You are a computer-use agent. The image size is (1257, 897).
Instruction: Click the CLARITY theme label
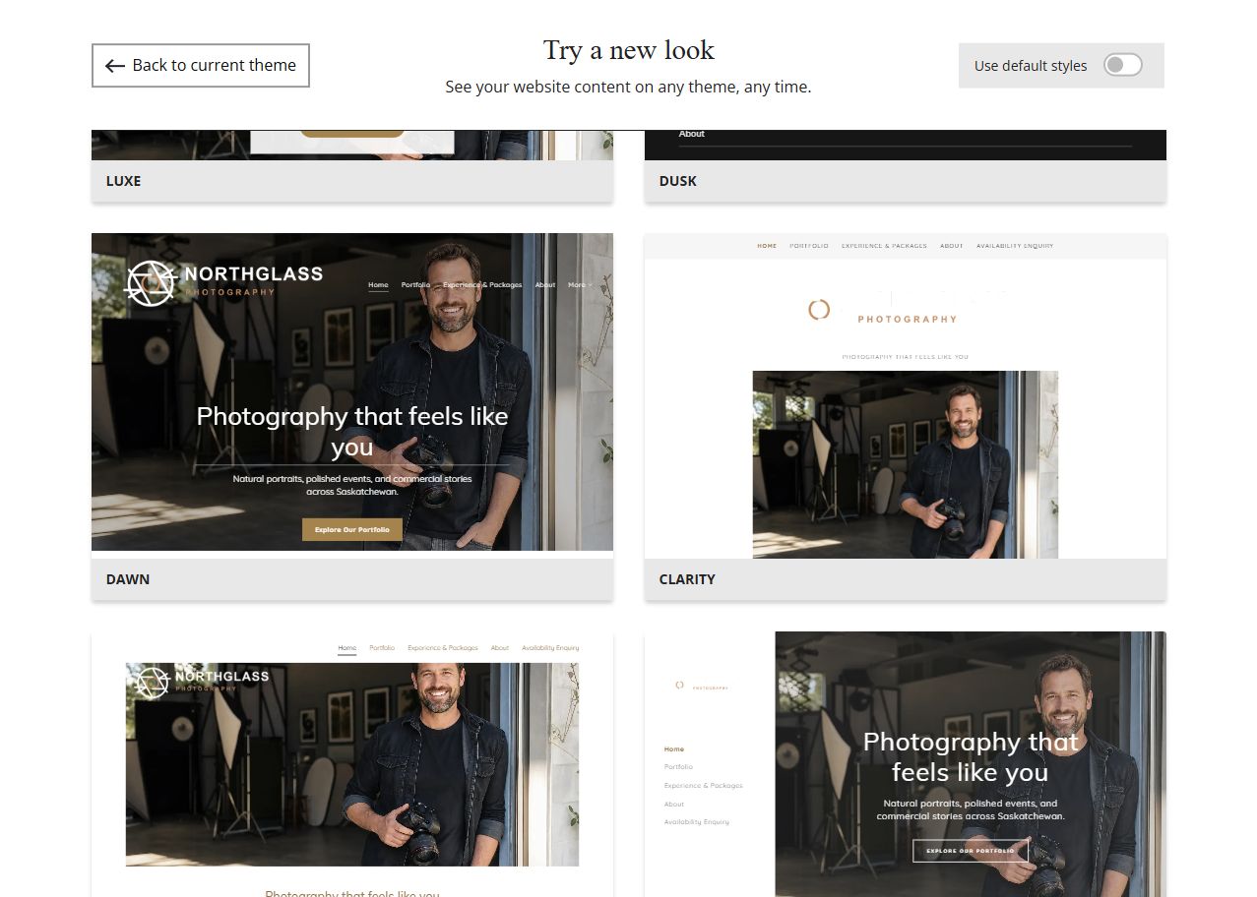[687, 579]
